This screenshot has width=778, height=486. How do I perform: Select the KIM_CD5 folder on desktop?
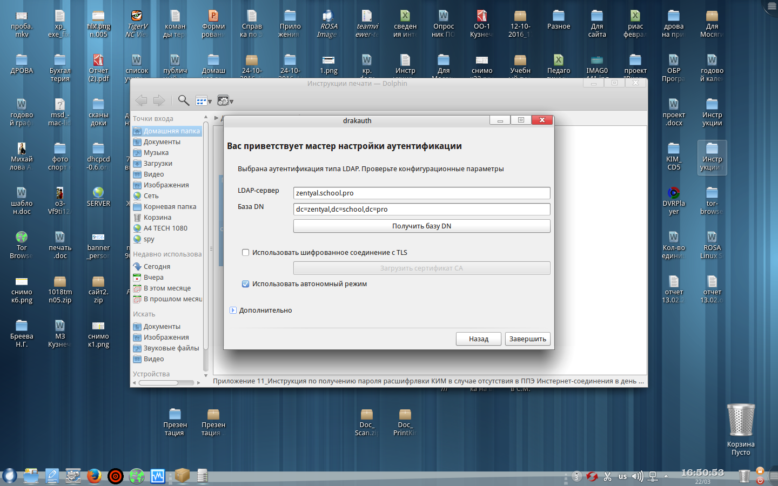(674, 157)
